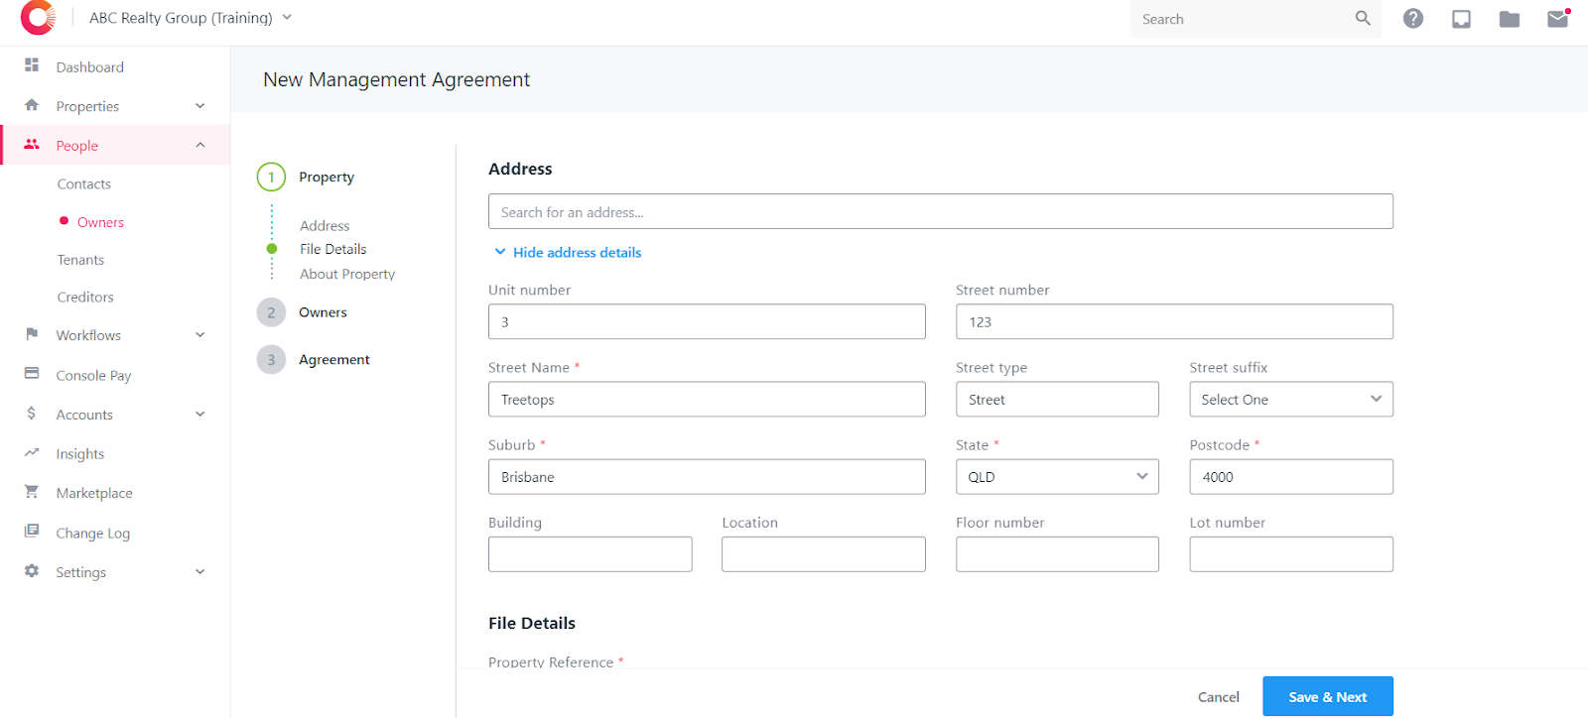
Task: Click the Console Pay card icon
Action: (32, 374)
